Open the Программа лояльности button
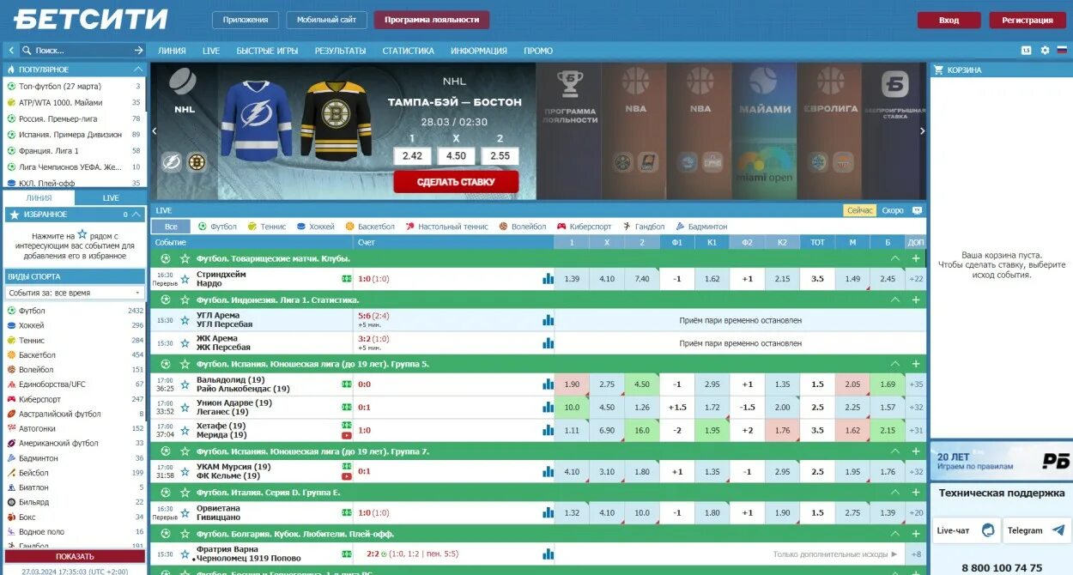This screenshot has width=1073, height=575. click(432, 20)
